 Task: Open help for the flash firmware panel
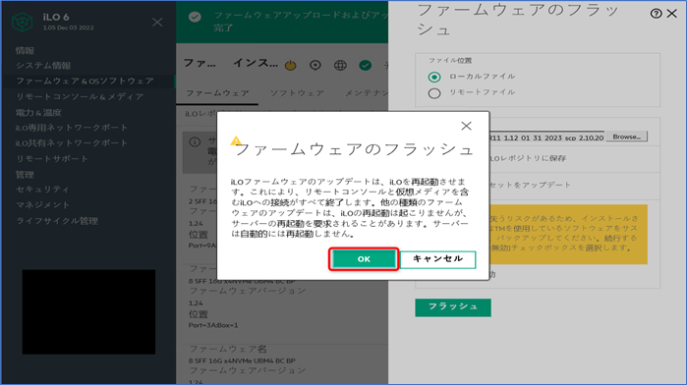656,14
